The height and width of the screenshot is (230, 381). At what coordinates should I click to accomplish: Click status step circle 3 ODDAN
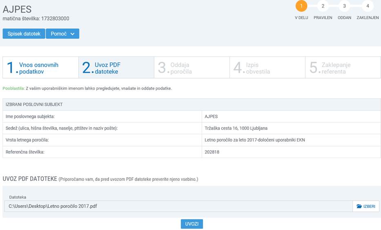pyautogui.click(x=344, y=6)
